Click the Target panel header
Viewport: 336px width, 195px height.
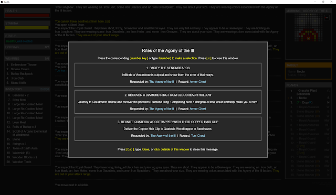[x=308, y=65]
